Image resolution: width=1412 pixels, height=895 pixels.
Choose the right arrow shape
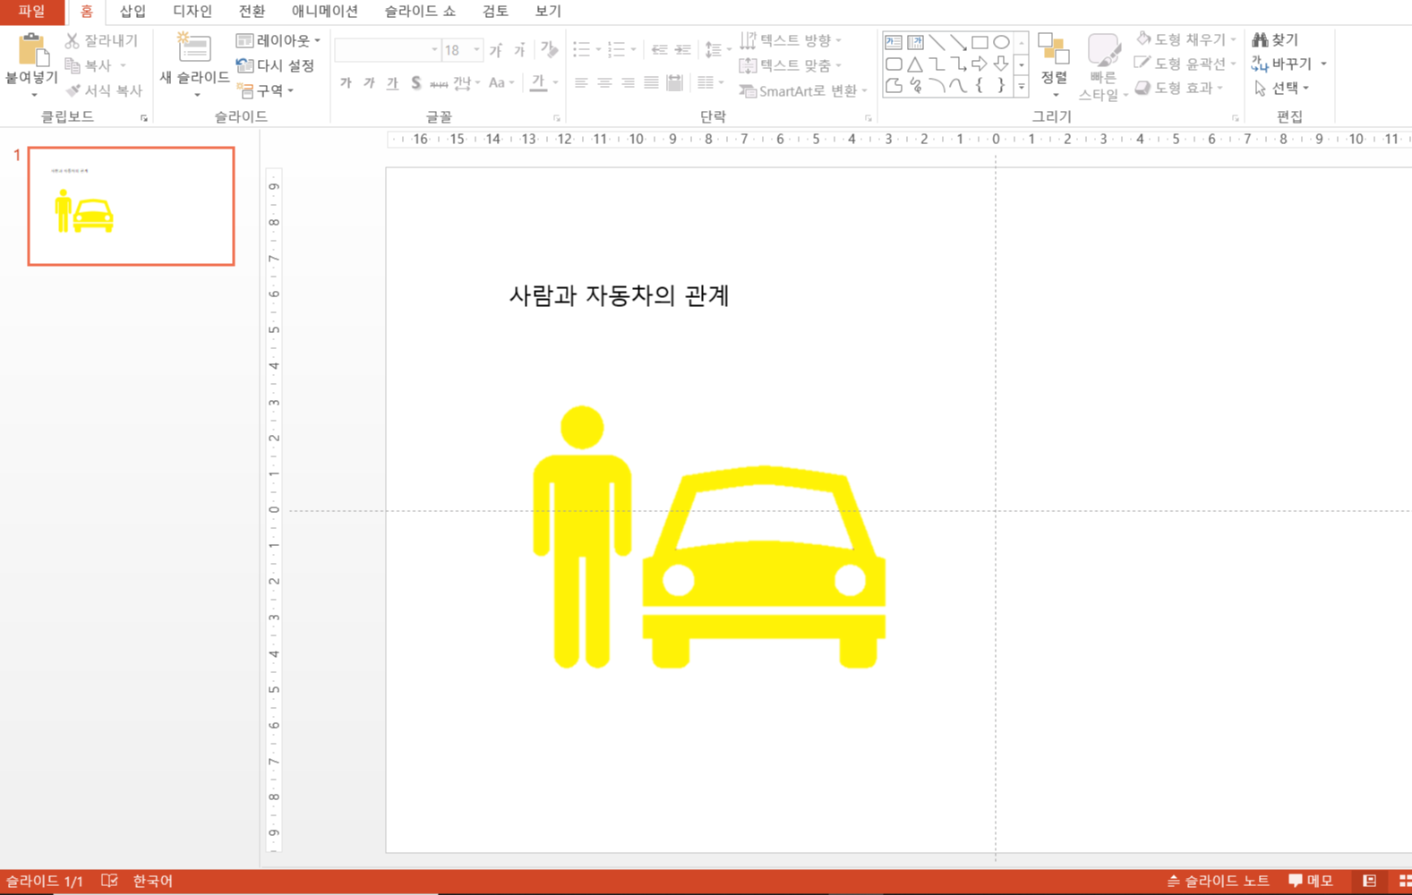980,64
